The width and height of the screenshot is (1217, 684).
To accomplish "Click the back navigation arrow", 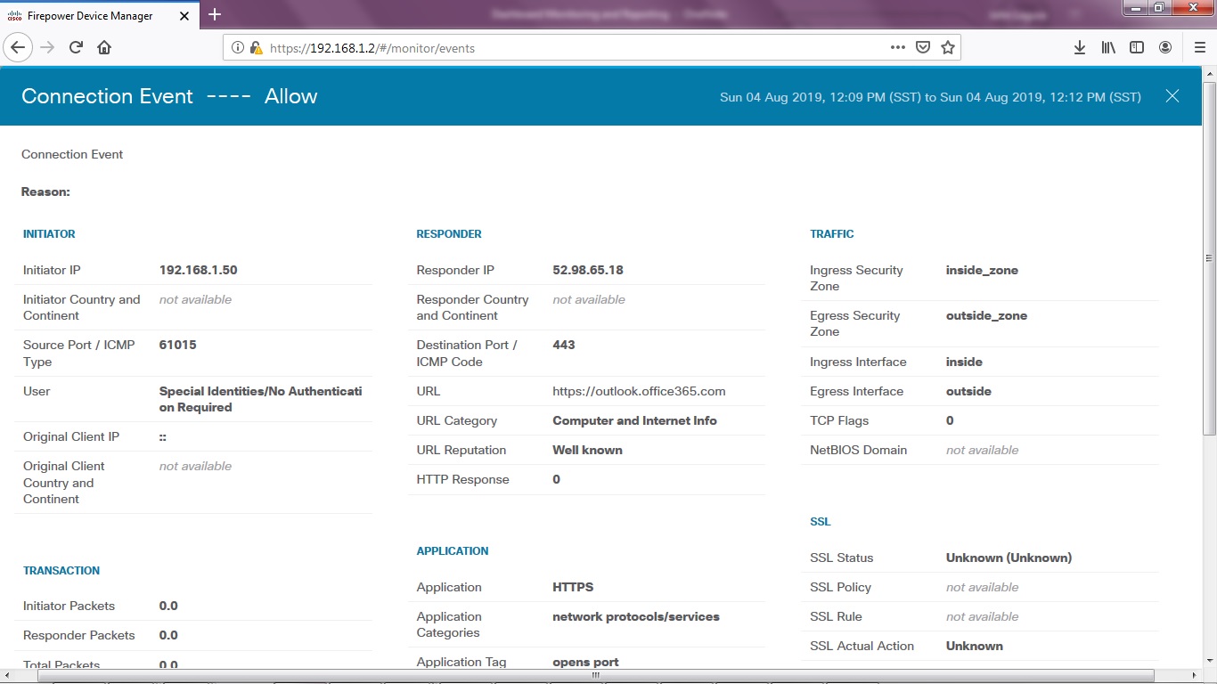I will 18,47.
